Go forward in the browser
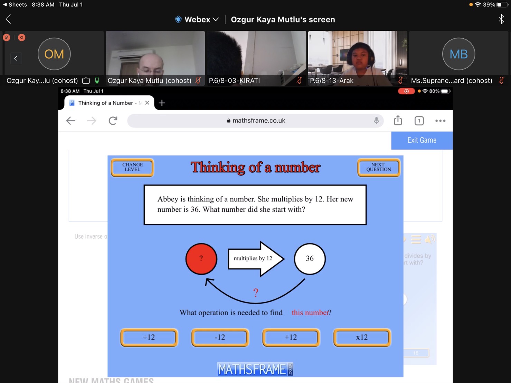This screenshot has height=383, width=511. 92,121
